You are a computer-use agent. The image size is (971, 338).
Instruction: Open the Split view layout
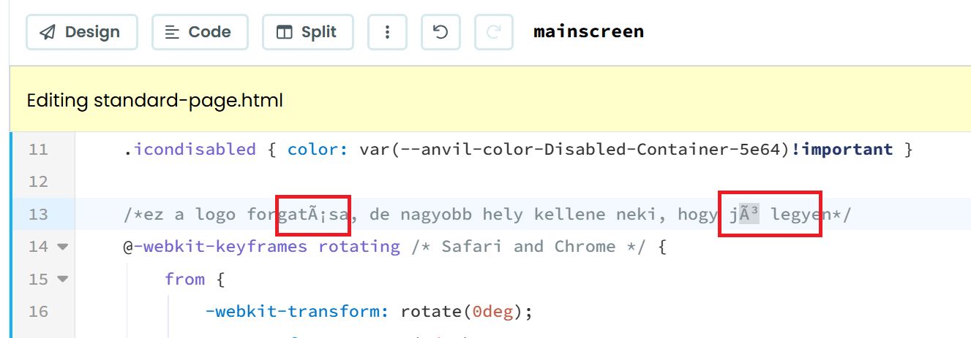307,32
